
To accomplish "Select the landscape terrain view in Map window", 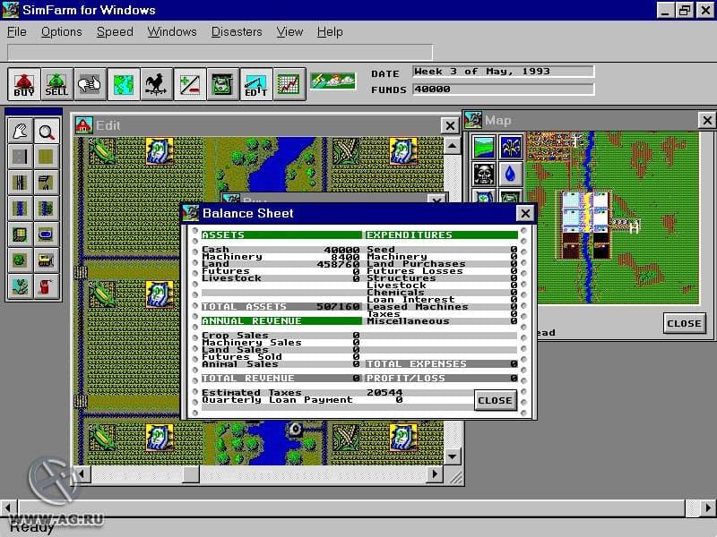I will point(484,147).
